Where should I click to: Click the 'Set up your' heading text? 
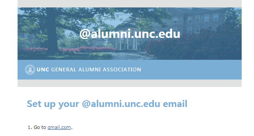pos(53,104)
